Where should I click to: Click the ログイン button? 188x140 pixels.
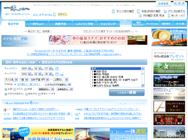[62, 14]
